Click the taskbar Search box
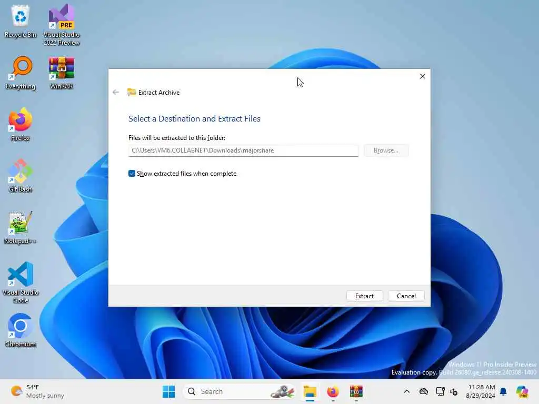This screenshot has height=404, width=539. click(239, 391)
